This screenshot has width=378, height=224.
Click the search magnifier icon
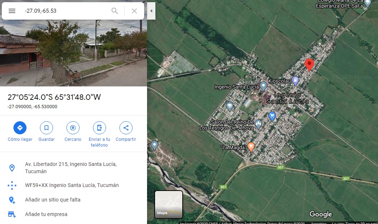coord(115,11)
